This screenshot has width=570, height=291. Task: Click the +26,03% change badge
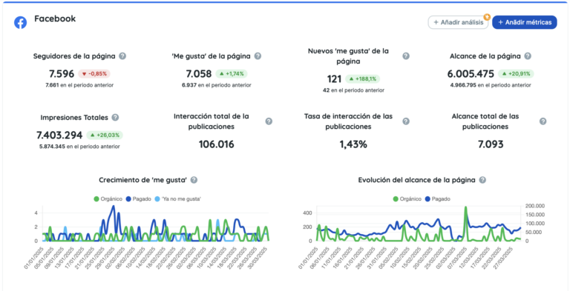[105, 136]
